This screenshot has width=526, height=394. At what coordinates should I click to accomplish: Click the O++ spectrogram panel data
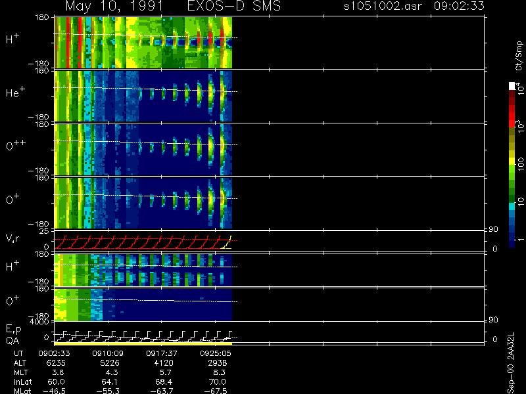pyautogui.click(x=143, y=150)
